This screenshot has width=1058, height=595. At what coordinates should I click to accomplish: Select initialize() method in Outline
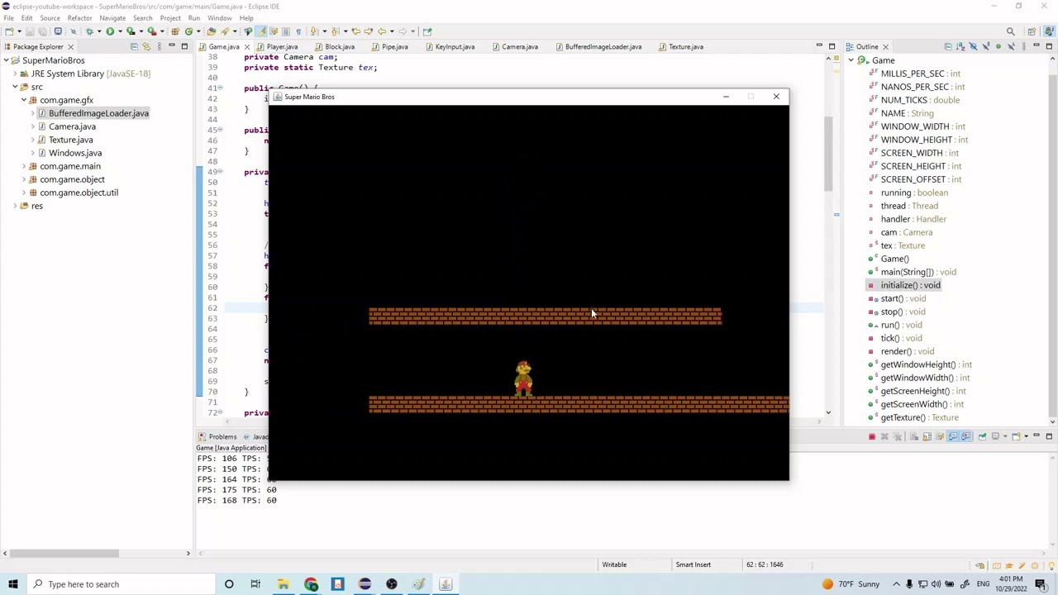[910, 285]
